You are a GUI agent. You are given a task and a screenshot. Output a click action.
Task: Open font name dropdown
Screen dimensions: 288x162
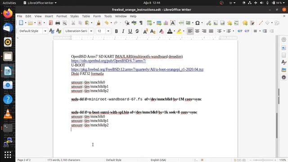click(x=91, y=31)
